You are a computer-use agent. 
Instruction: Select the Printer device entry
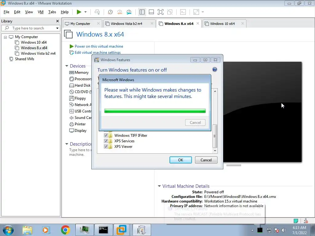pos(78,124)
